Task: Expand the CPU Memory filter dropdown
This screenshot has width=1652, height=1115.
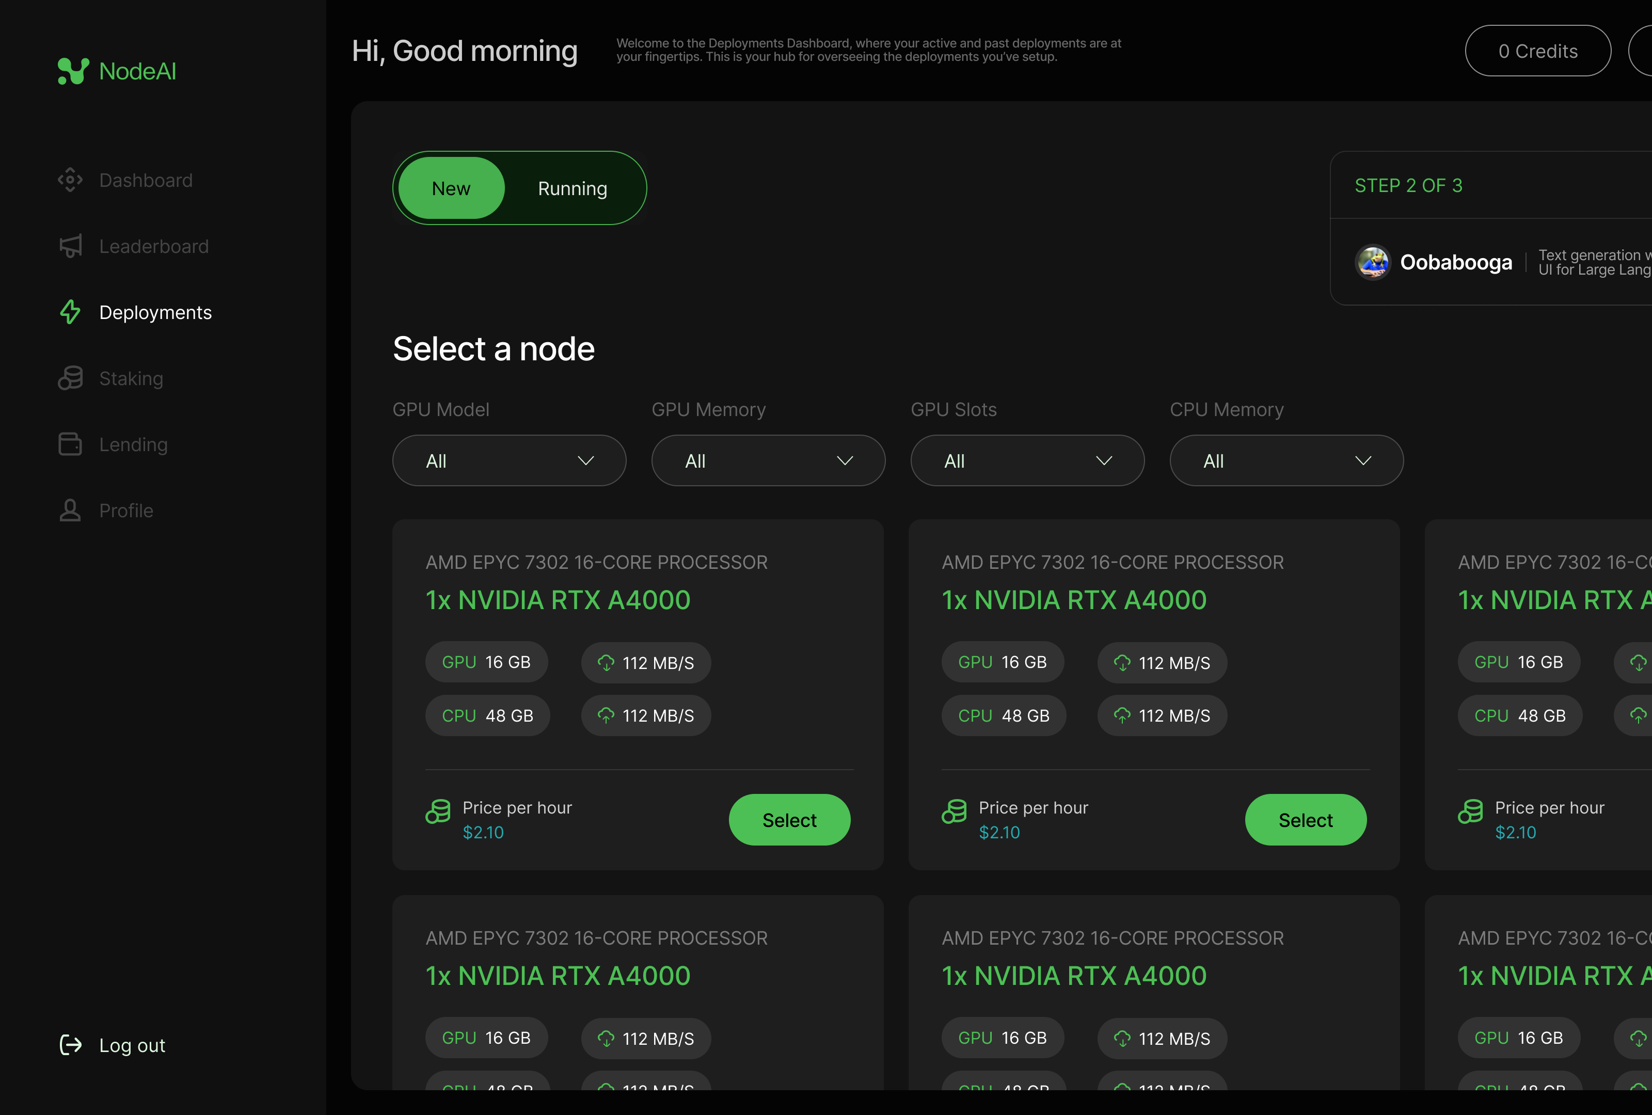Action: click(x=1286, y=460)
